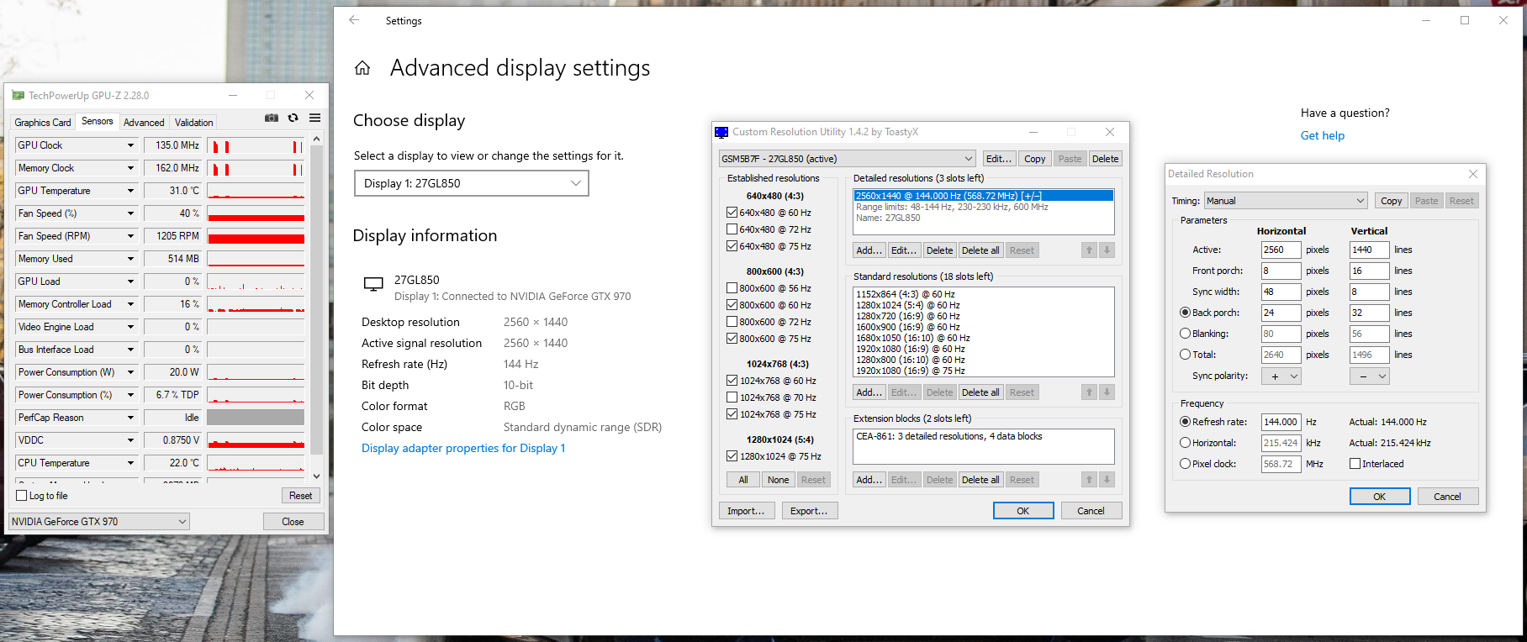Click Delete all under Standard resolutions
This screenshot has width=1527, height=642.
click(x=980, y=392)
